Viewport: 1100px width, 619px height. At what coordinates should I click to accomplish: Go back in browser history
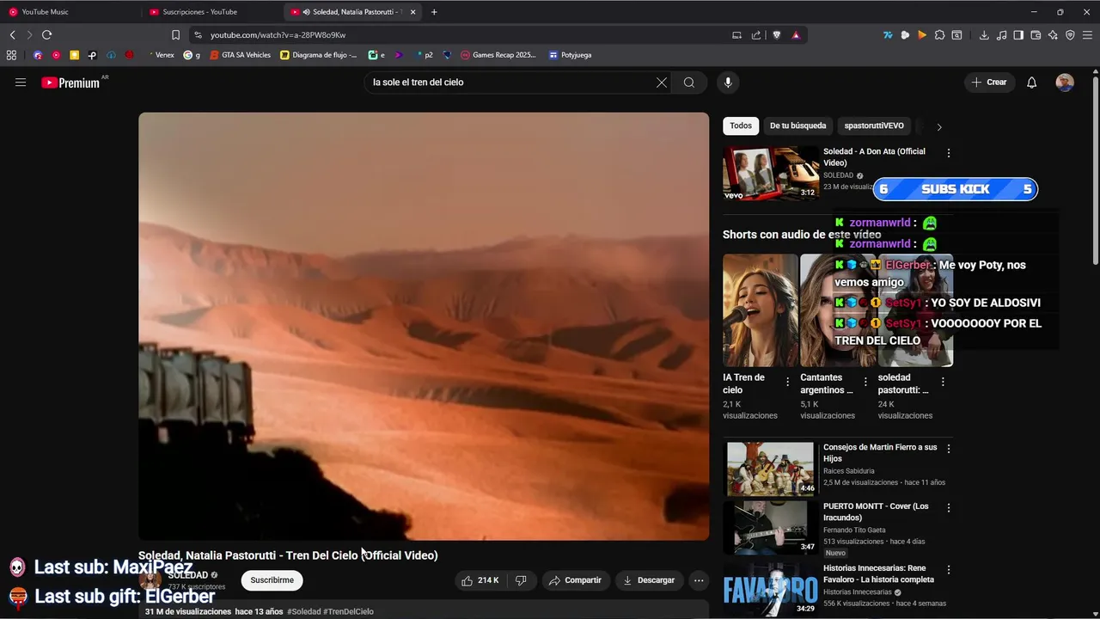pyautogui.click(x=12, y=35)
